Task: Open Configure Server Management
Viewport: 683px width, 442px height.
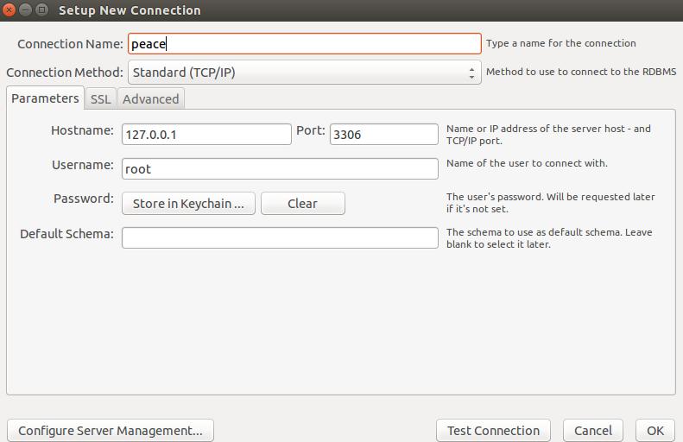Action: [111, 431]
